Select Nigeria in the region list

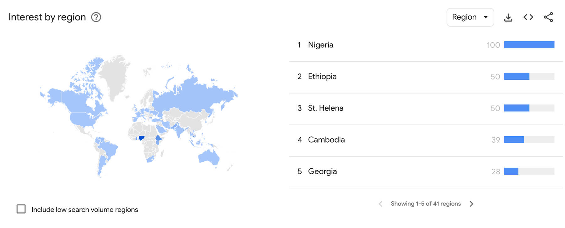(320, 45)
